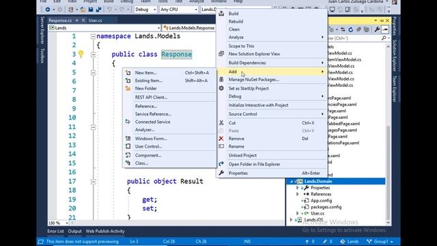This screenshot has height=246, width=437.
Task: Click Properties at context menu bottom
Action: [x=272, y=173]
